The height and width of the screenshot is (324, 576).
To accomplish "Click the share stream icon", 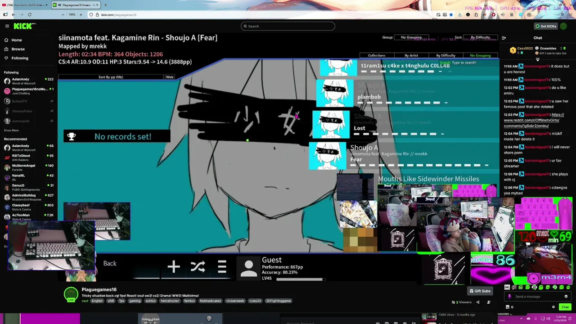I will (x=478, y=302).
